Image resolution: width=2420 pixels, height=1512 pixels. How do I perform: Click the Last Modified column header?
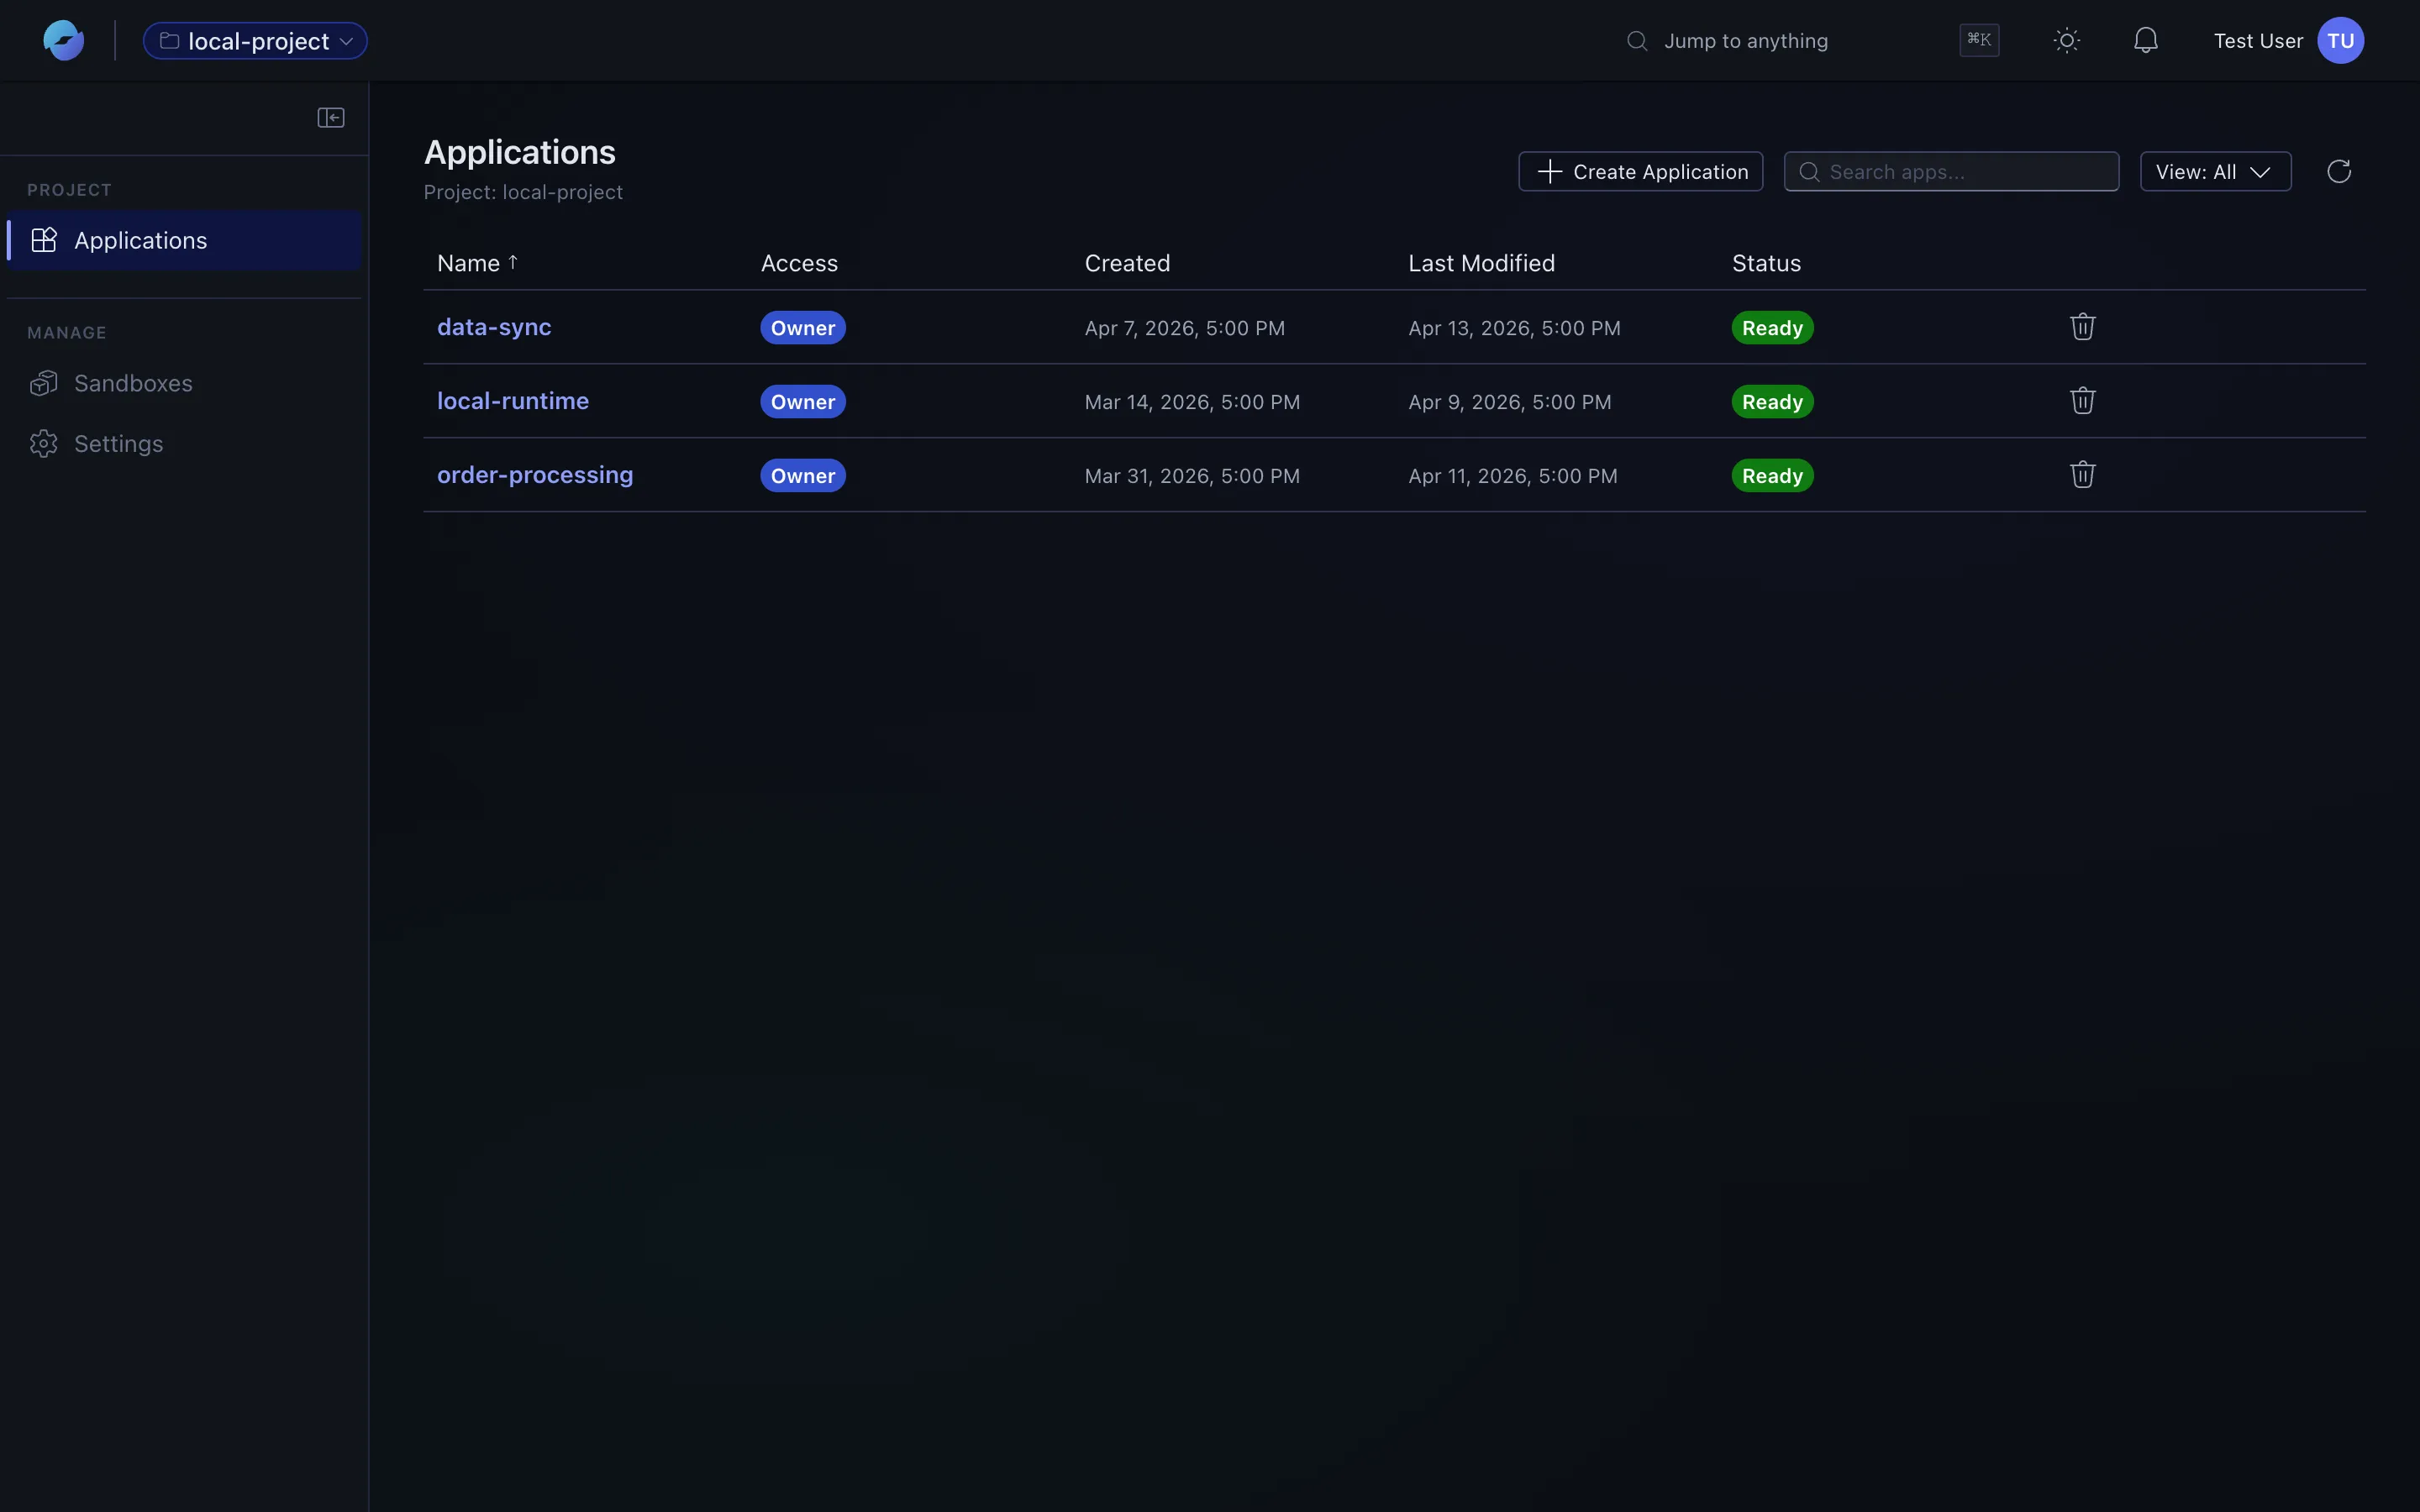(1481, 263)
